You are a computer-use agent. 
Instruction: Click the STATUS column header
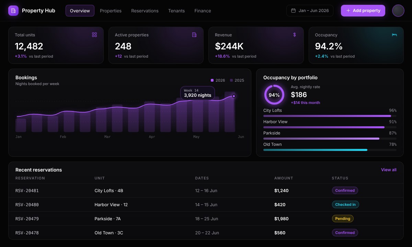(340, 178)
